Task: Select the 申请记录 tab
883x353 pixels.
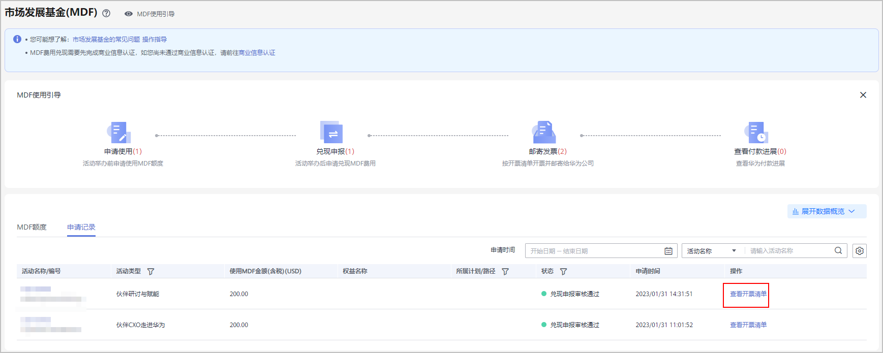Action: [x=81, y=227]
